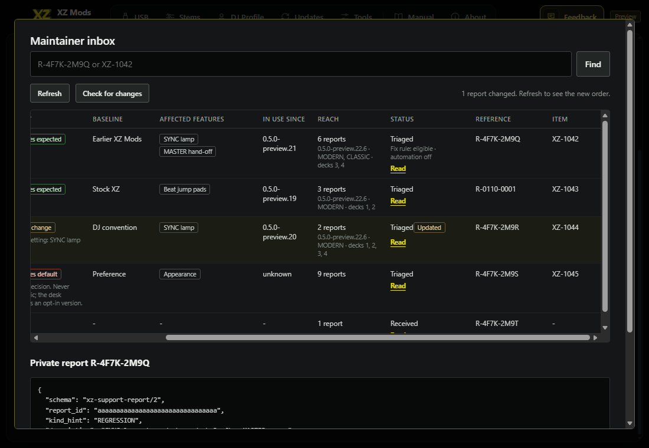Viewport: 649px width, 448px height.
Task: Select reference R-4F7K-2M9R in the table
Action: (497, 228)
